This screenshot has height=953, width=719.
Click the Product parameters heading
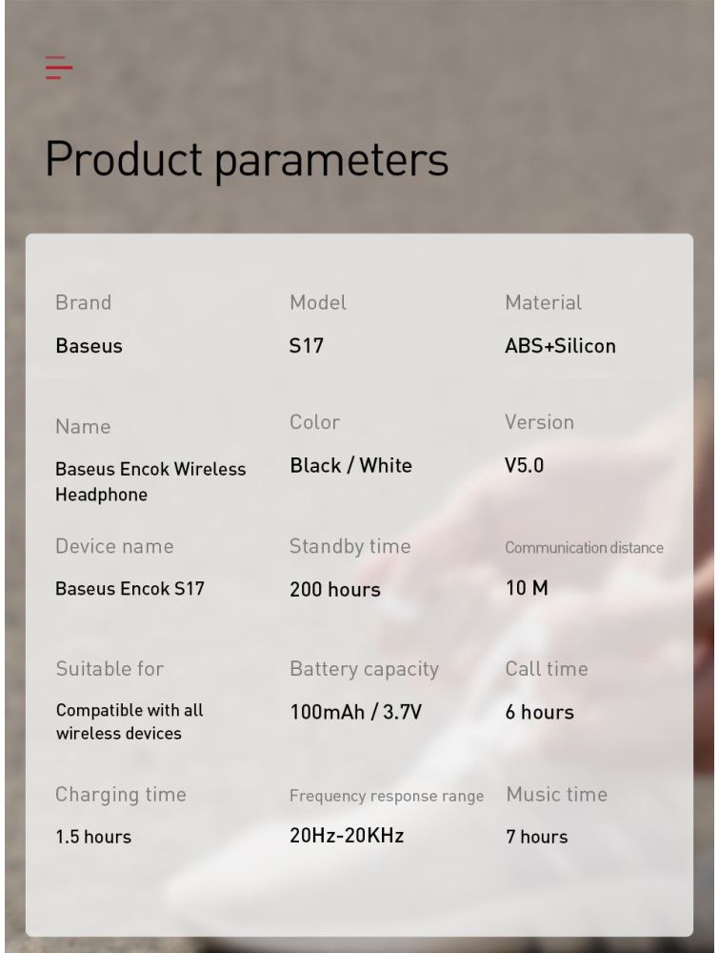coord(247,160)
